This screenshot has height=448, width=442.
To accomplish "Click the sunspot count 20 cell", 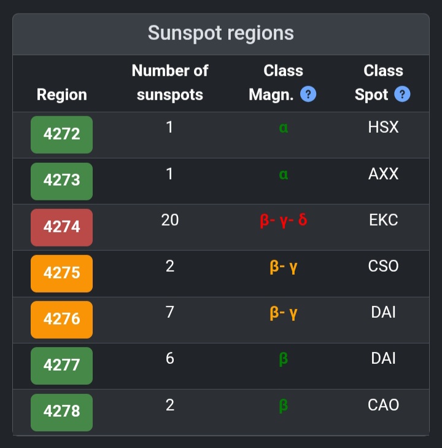I will tap(170, 220).
